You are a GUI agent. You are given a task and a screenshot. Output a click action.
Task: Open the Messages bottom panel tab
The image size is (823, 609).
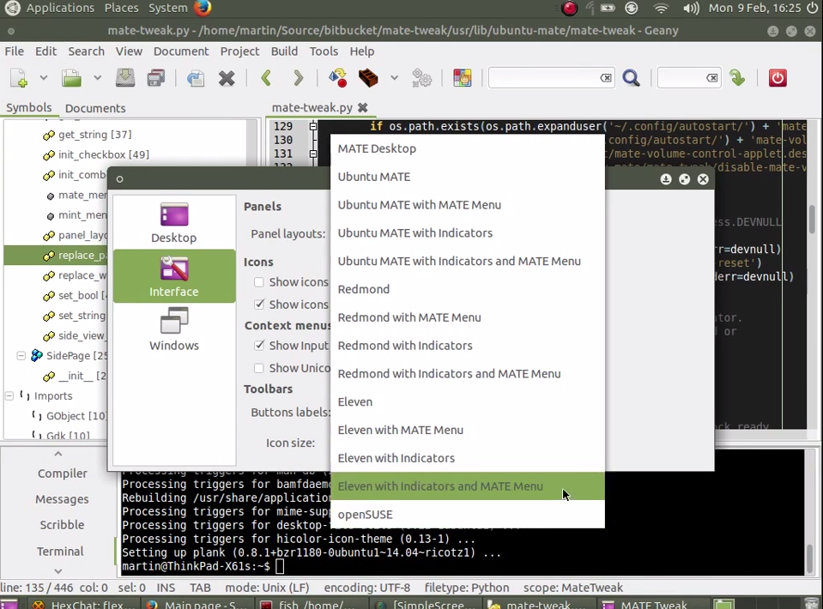[62, 499]
